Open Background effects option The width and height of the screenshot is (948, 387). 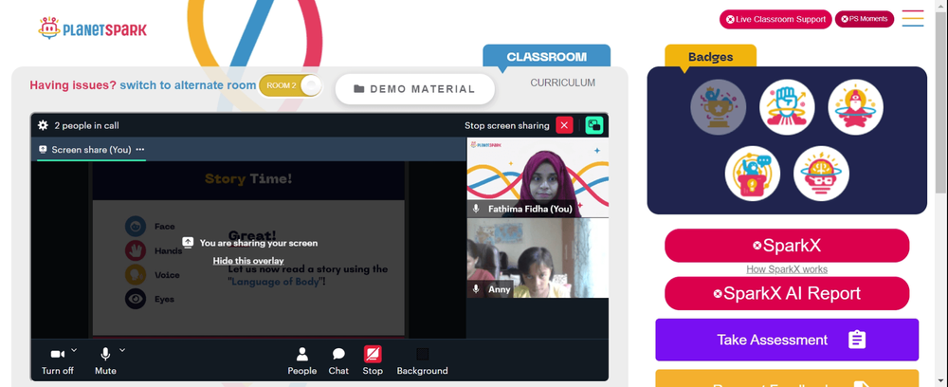click(422, 360)
